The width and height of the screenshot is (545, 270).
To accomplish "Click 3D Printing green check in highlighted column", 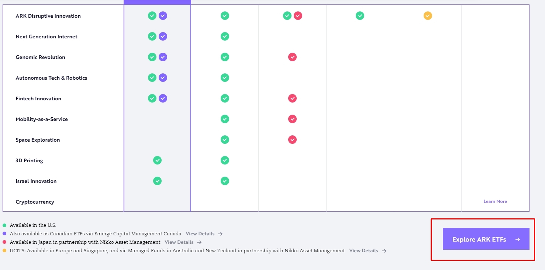I will tap(157, 160).
